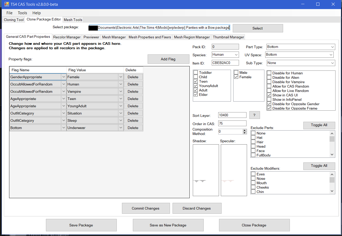Viewport: 342px width, 236px height.
Task: Delete the OccultAllowedForRandom Human flag row
Action: (133, 84)
